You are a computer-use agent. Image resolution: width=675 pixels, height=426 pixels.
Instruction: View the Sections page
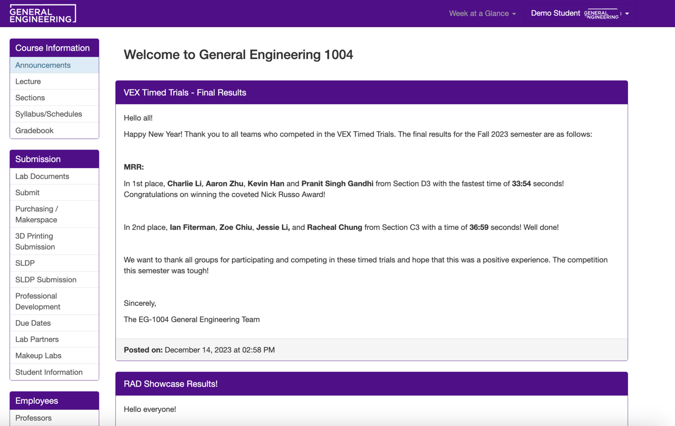tap(30, 97)
